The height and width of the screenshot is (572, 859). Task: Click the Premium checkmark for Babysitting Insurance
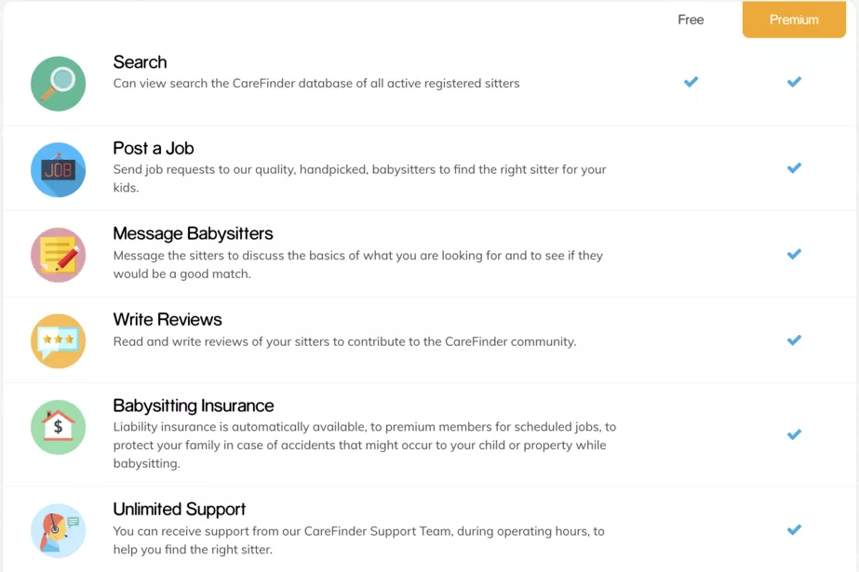(x=794, y=434)
